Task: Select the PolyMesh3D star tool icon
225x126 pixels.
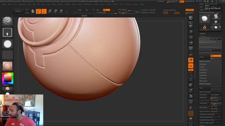Action: (x=216, y=22)
